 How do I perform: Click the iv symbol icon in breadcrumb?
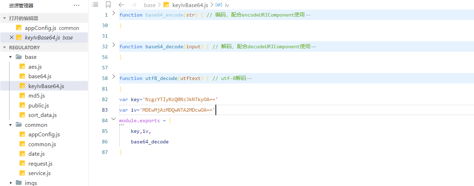tap(219, 5)
